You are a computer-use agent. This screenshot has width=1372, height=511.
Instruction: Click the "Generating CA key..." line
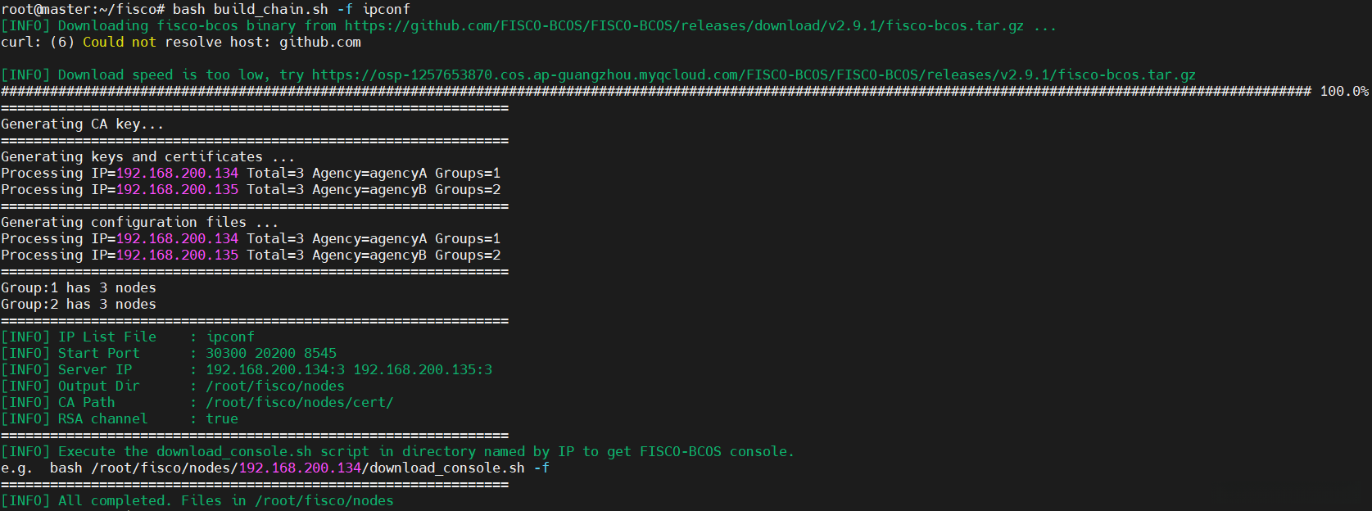tap(82, 124)
